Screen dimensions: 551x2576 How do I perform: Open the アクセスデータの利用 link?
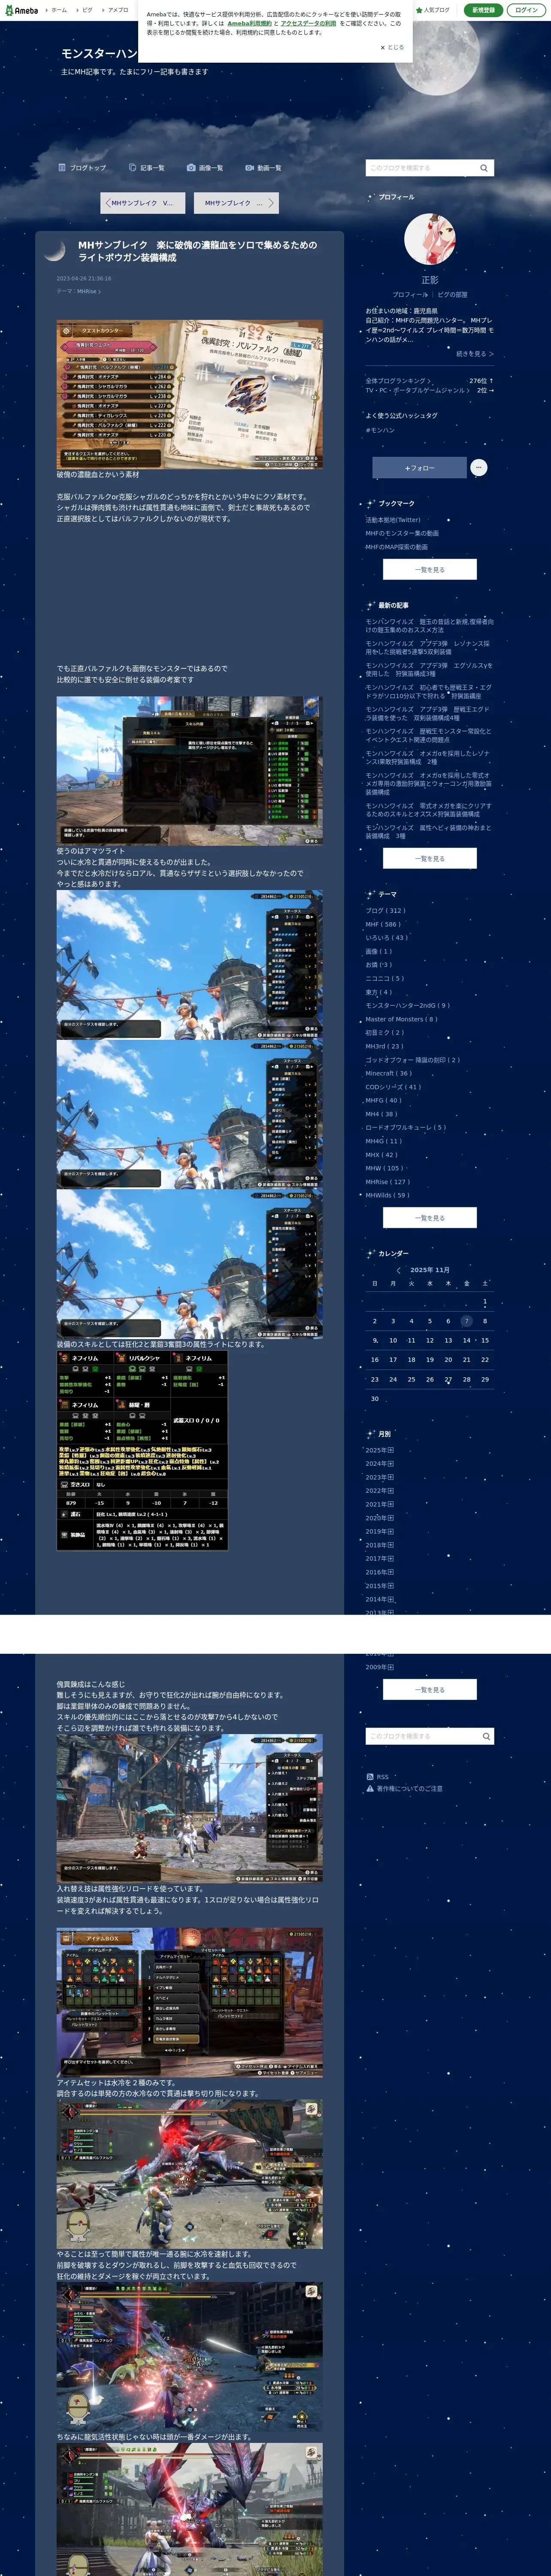click(x=308, y=23)
